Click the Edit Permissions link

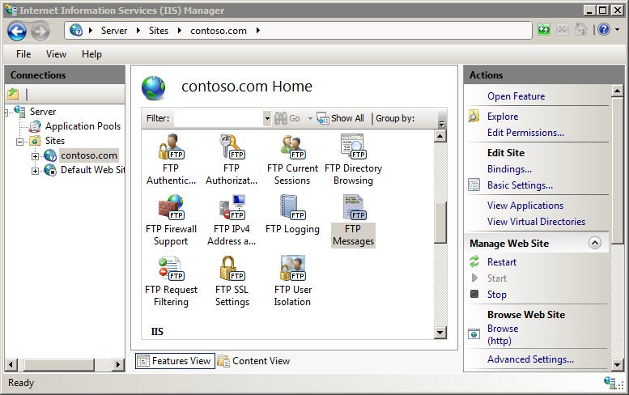pyautogui.click(x=525, y=133)
